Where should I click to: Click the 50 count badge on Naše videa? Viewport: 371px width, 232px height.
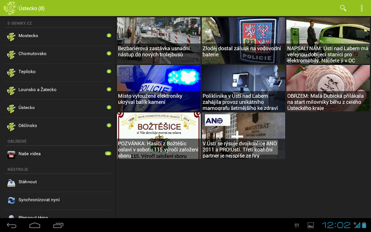pos(108,154)
